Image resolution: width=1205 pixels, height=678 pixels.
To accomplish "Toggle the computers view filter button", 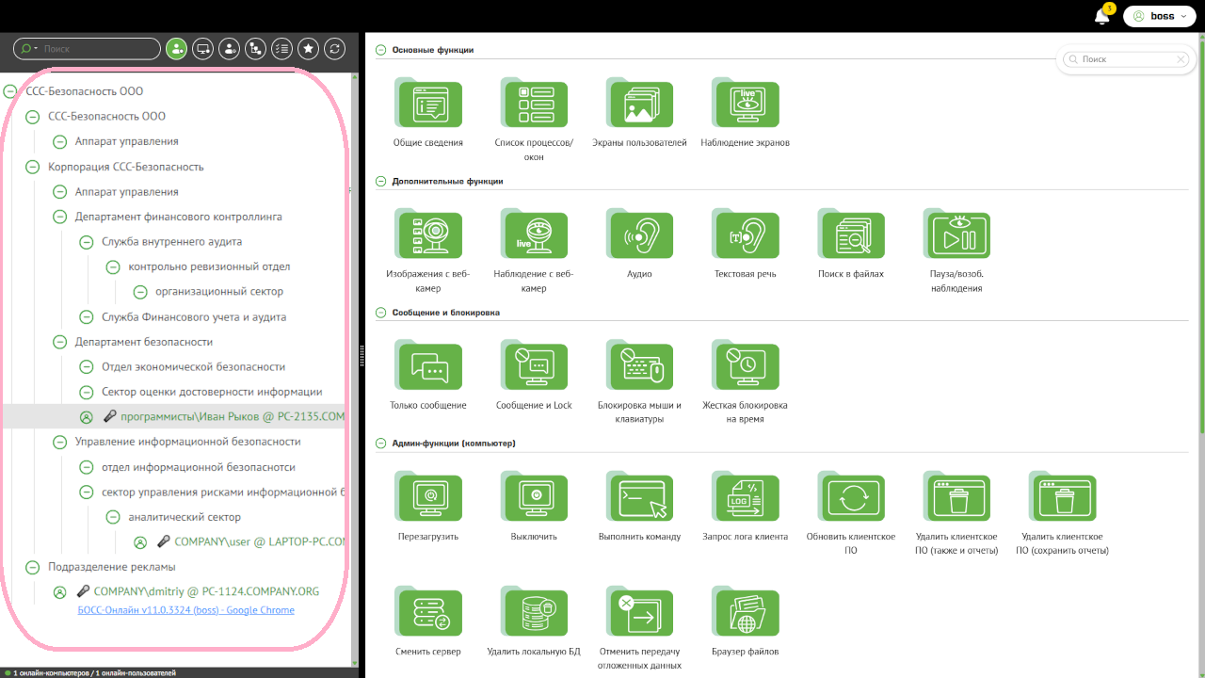I will click(x=202, y=49).
